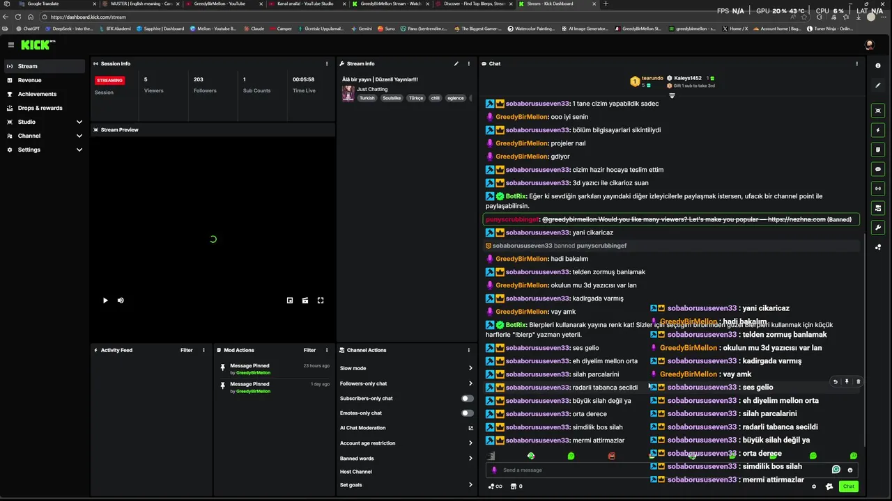
Task: Click the pin icon on hovered chat message
Action: click(847, 381)
